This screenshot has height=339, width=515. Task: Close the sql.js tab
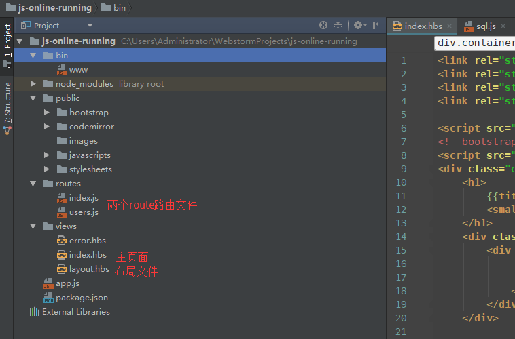pyautogui.click(x=503, y=26)
